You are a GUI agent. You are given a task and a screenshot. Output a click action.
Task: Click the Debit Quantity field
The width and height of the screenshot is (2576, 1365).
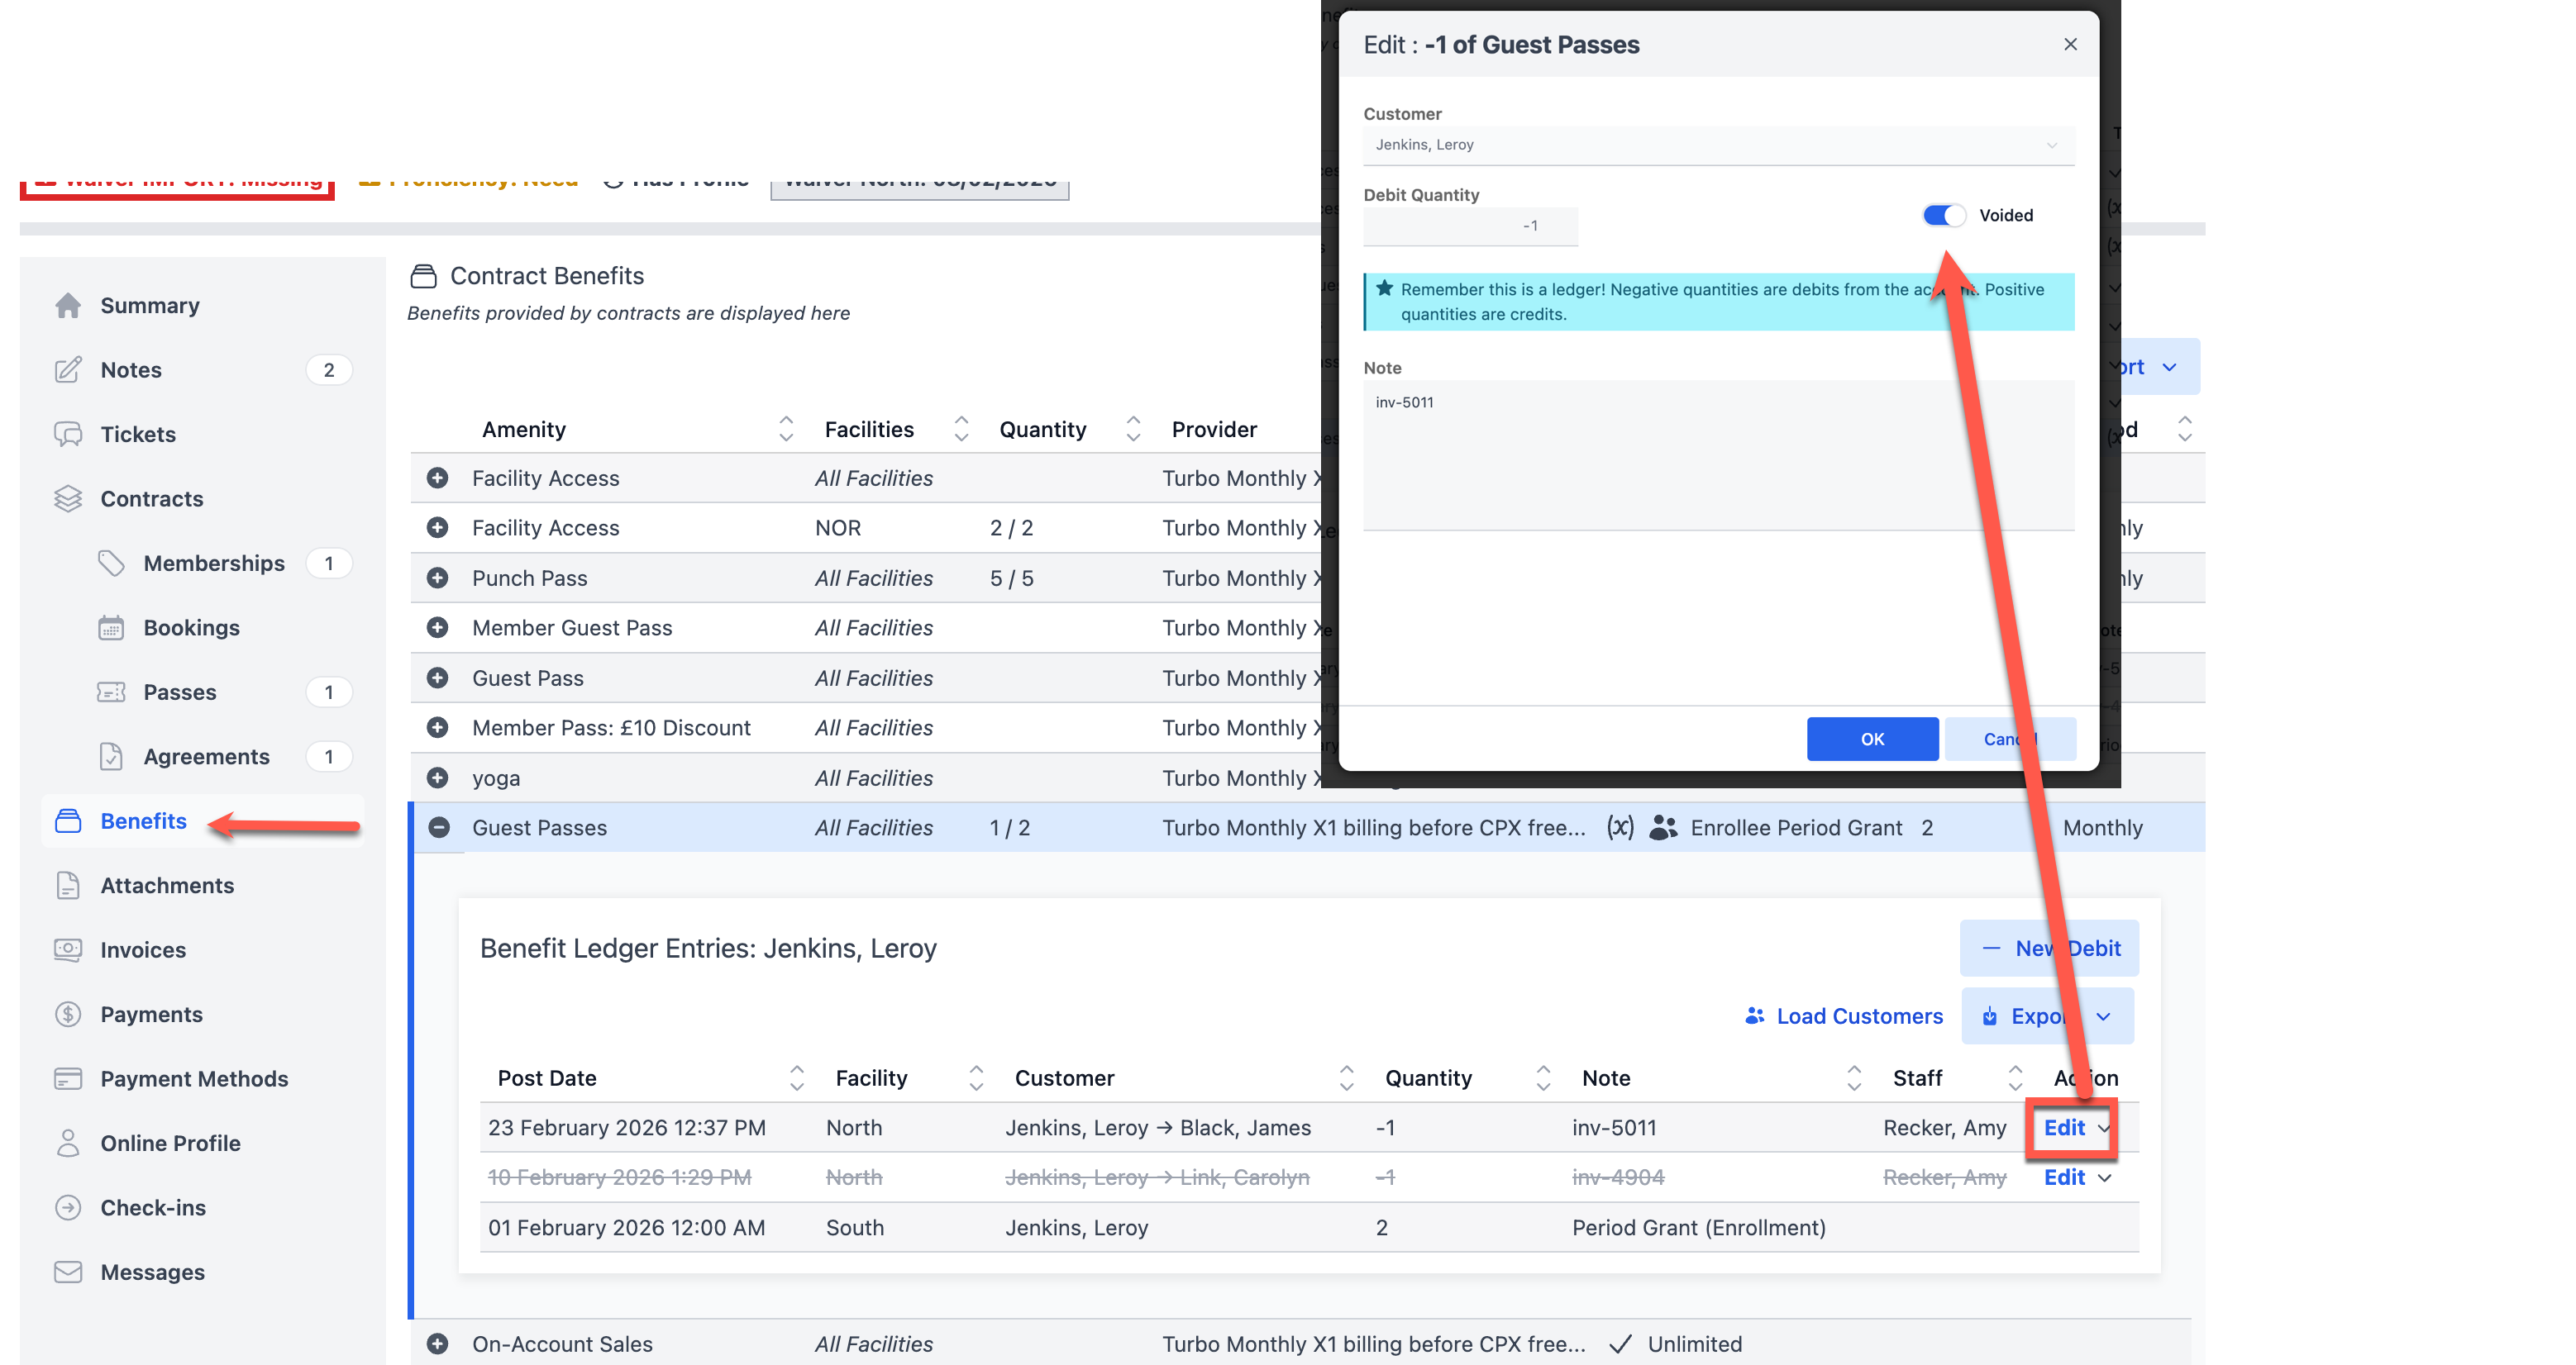pos(1470,226)
